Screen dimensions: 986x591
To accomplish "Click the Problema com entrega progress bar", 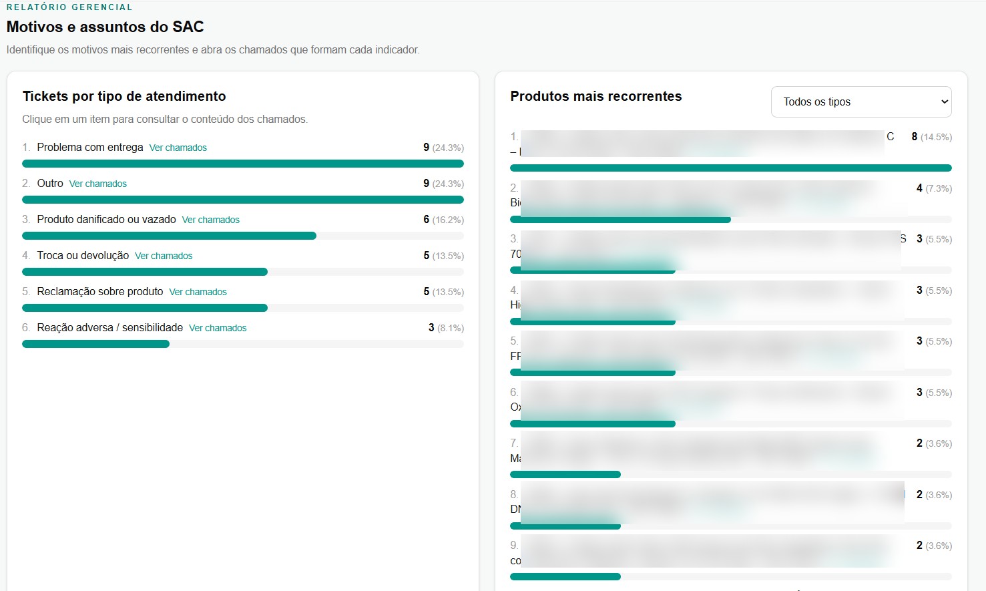I will [x=243, y=164].
